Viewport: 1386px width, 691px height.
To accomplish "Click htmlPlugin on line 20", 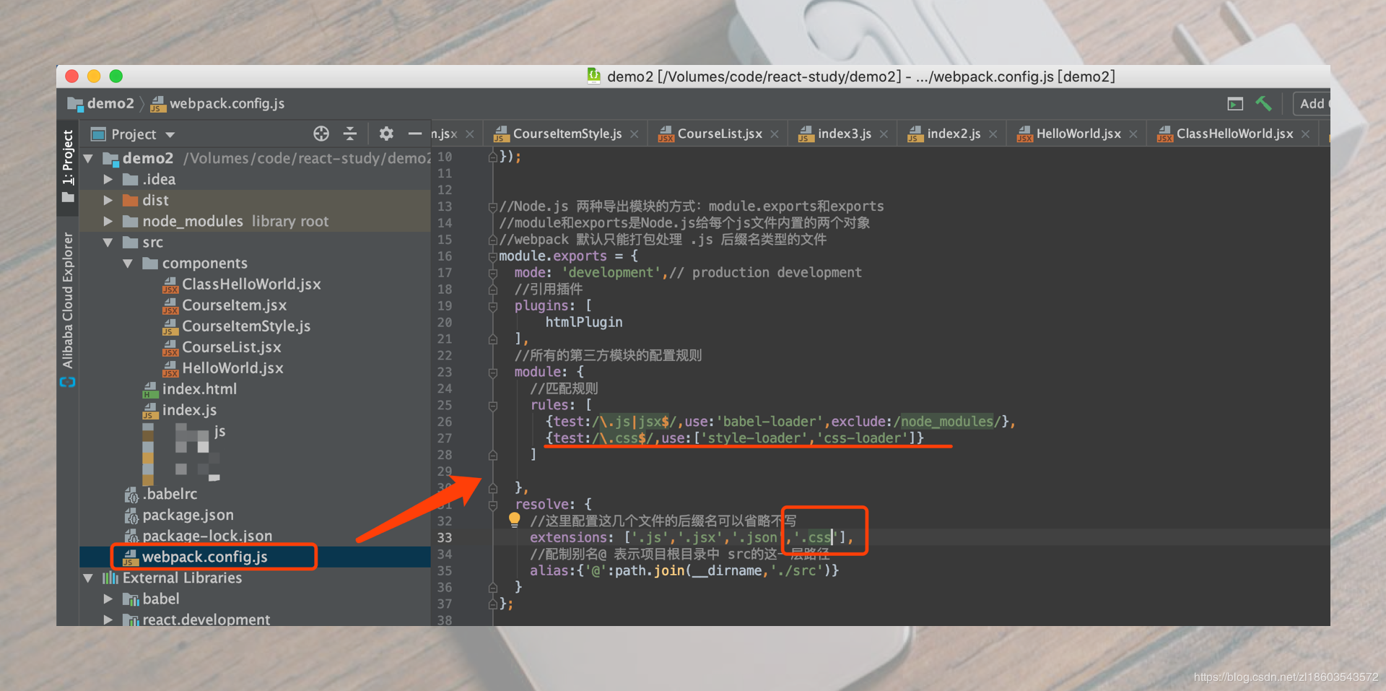I will (583, 322).
